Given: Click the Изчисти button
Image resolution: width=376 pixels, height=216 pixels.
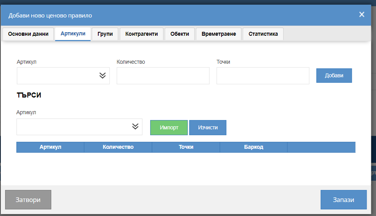Looking at the screenshot, I should coord(208,127).
